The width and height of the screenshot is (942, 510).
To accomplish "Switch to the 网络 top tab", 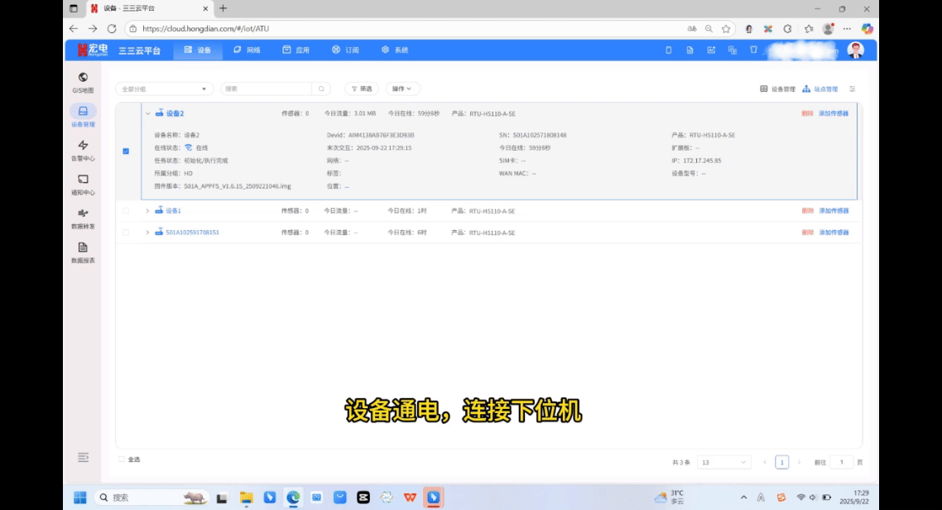I will pyautogui.click(x=248, y=50).
